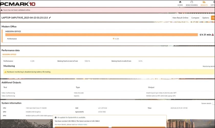Click the Results bar chart icon
This screenshot has width=215, height=128.
[204, 2]
